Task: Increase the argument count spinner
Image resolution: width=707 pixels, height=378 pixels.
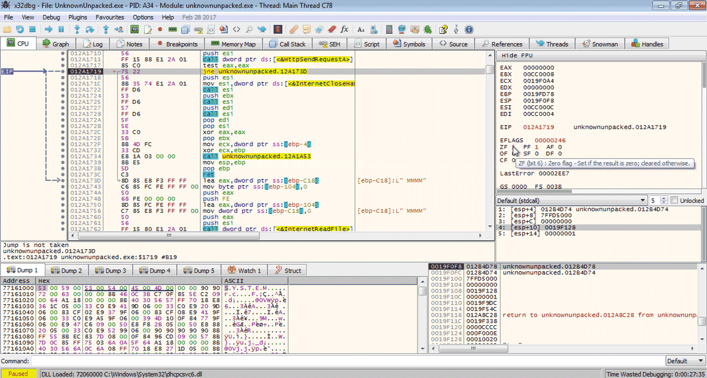Action: (665, 198)
